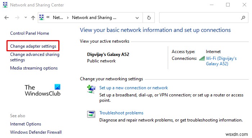The height and width of the screenshot is (138, 252).
Task: Click the search magnifier icon
Action: point(243,18)
